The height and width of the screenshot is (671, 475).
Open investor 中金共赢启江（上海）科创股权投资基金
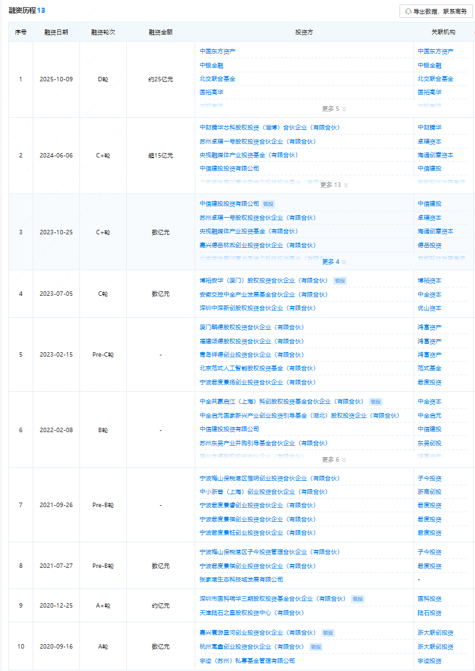tap(282, 402)
